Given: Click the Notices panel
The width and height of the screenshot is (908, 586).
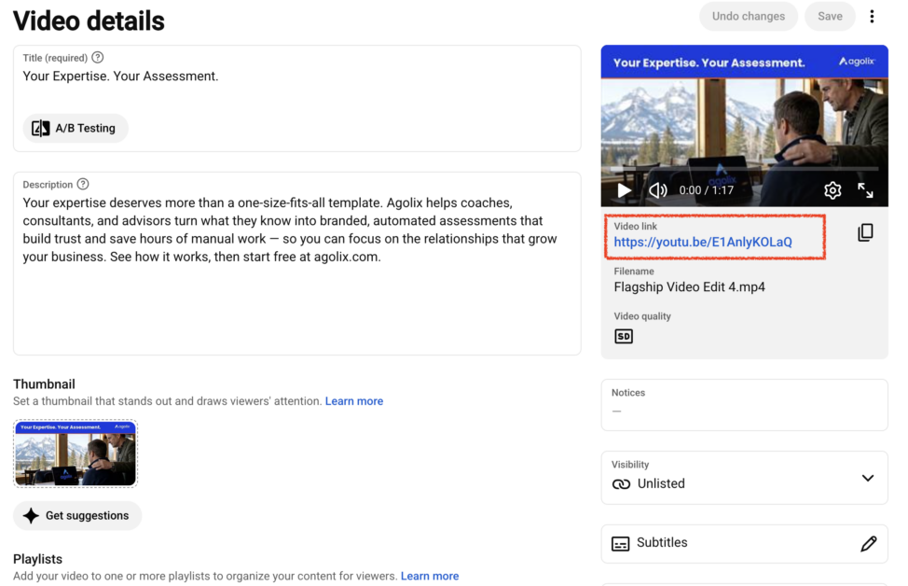Looking at the screenshot, I should point(744,405).
